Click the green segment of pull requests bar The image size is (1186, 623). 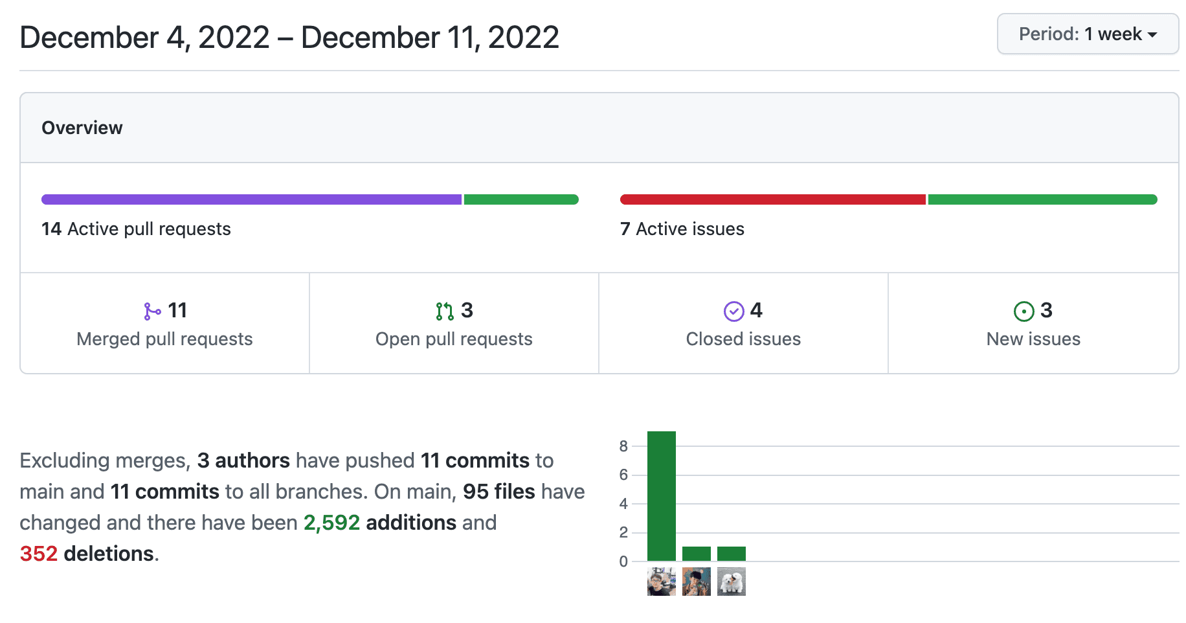tap(521, 199)
